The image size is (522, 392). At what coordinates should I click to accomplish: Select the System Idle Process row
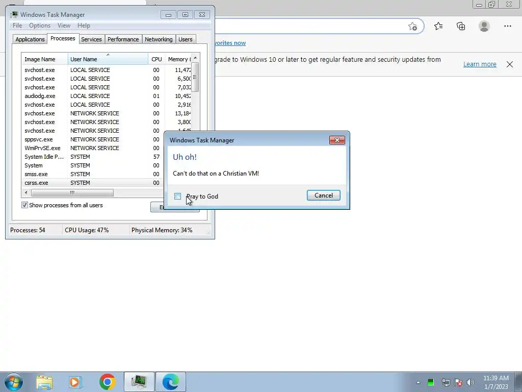tap(93, 157)
